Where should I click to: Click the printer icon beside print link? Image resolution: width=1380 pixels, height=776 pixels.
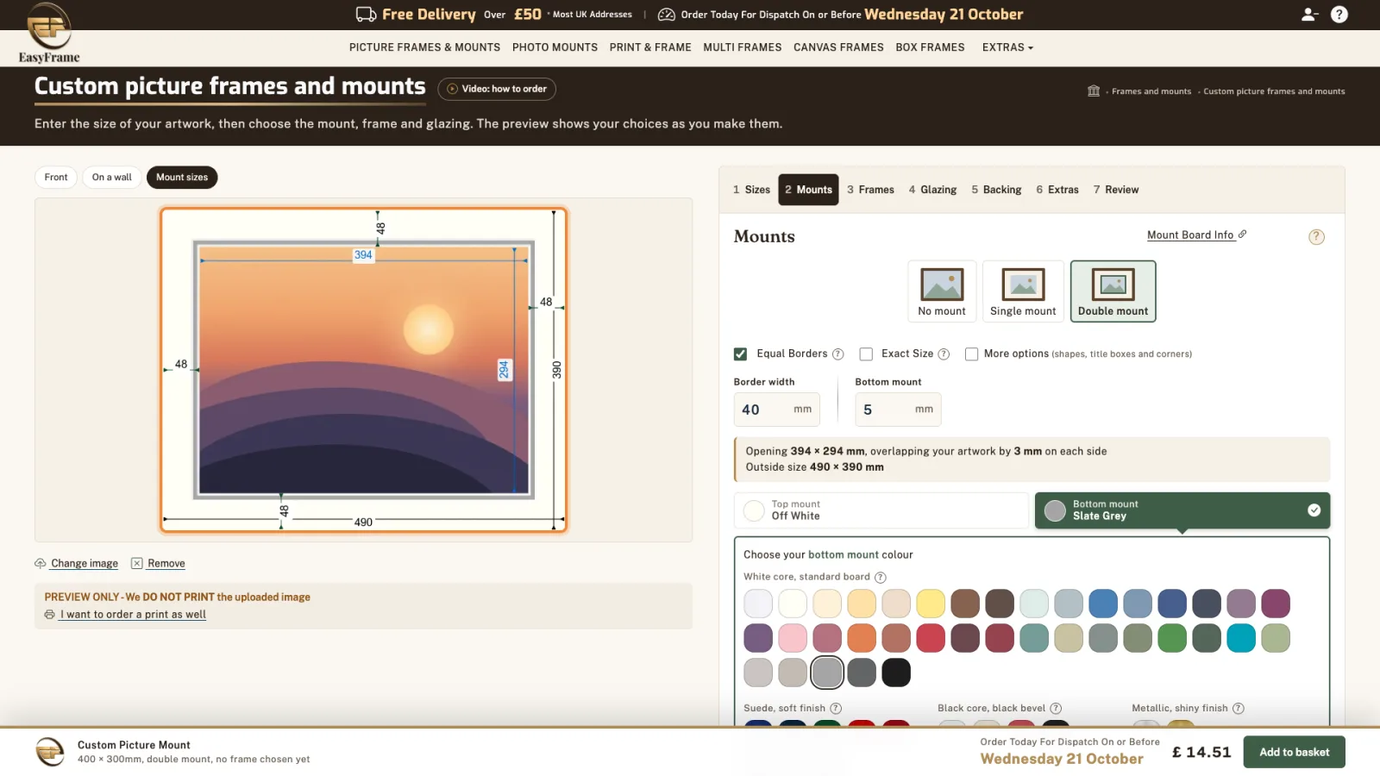49,615
